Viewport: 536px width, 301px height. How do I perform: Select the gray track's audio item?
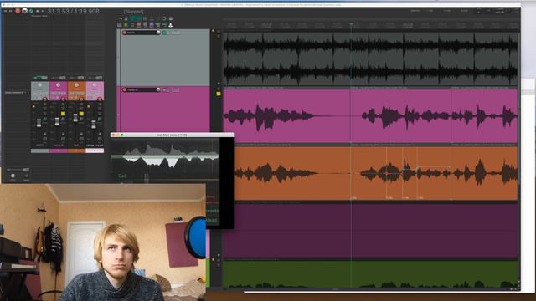click(370, 59)
